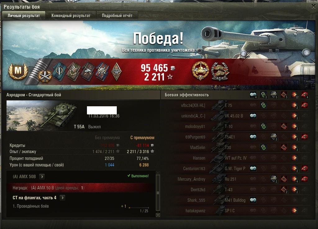Screen dimensions: 318x229
Task: Click the spotted enemies header icon
Action: 253,95
